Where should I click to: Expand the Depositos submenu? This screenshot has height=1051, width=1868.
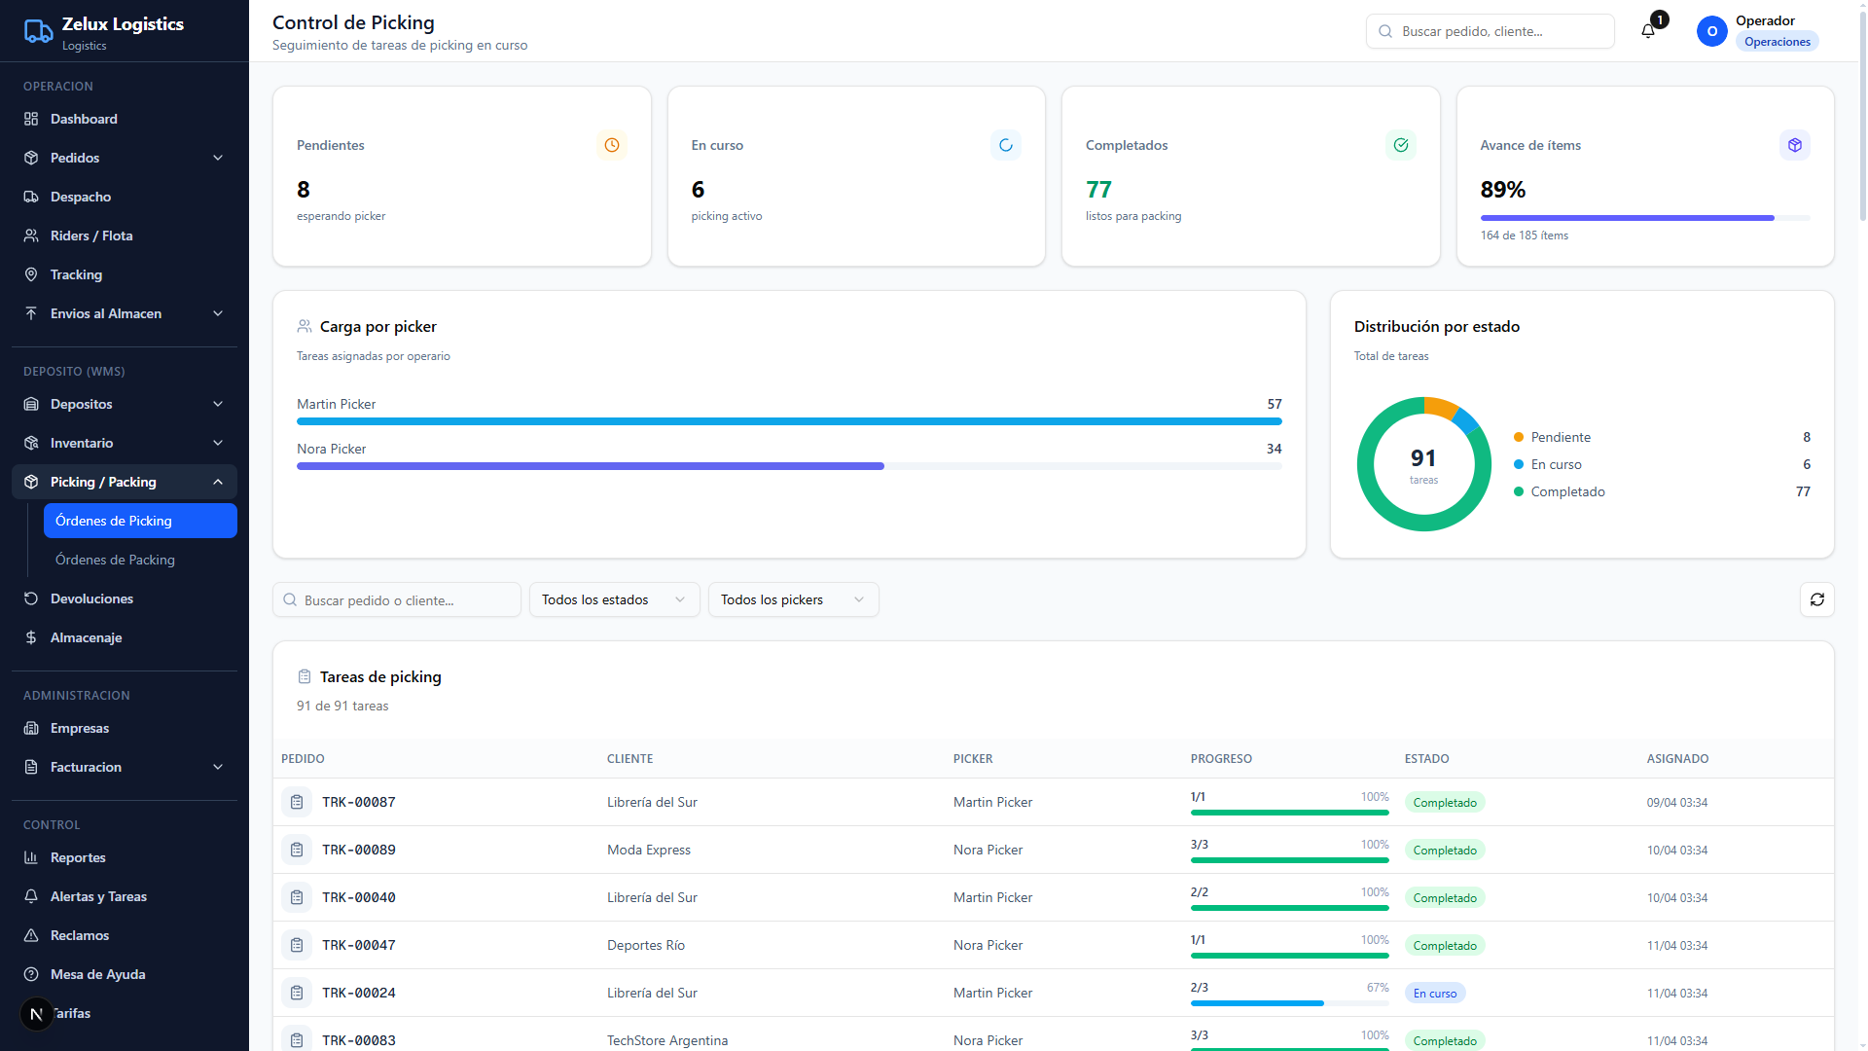click(125, 404)
